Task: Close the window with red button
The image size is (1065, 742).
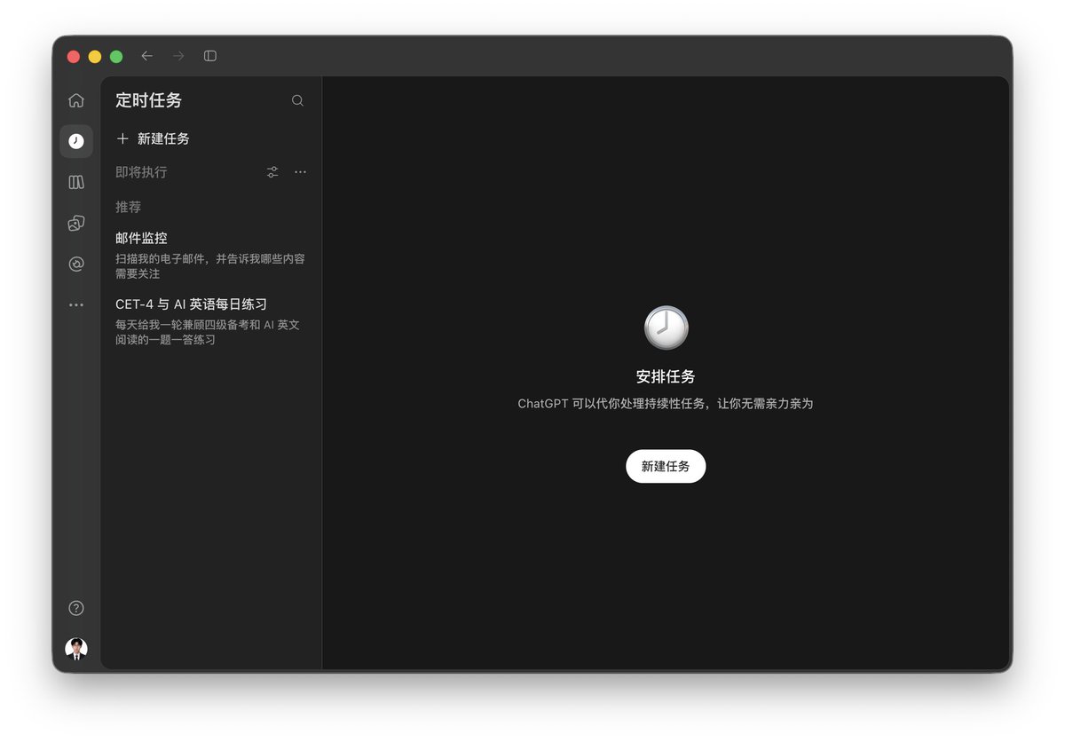Action: 74,56
